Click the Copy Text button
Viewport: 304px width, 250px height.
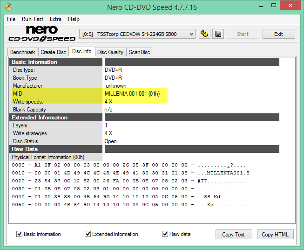click(x=234, y=235)
